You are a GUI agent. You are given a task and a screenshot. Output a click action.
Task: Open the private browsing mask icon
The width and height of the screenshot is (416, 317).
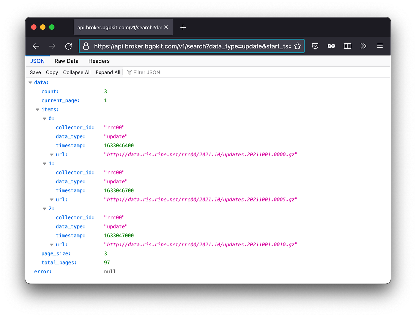coord(331,46)
